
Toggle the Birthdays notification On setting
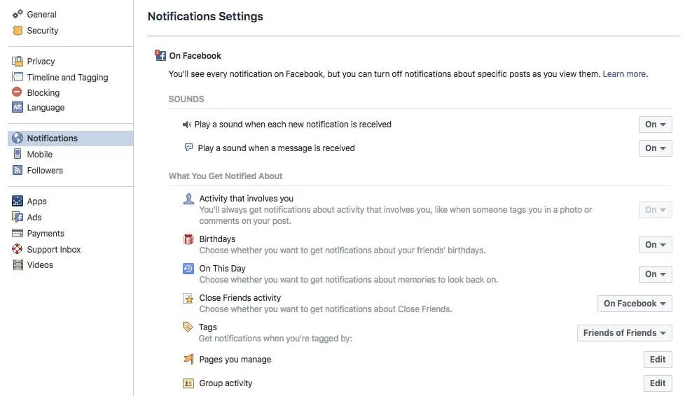click(655, 245)
